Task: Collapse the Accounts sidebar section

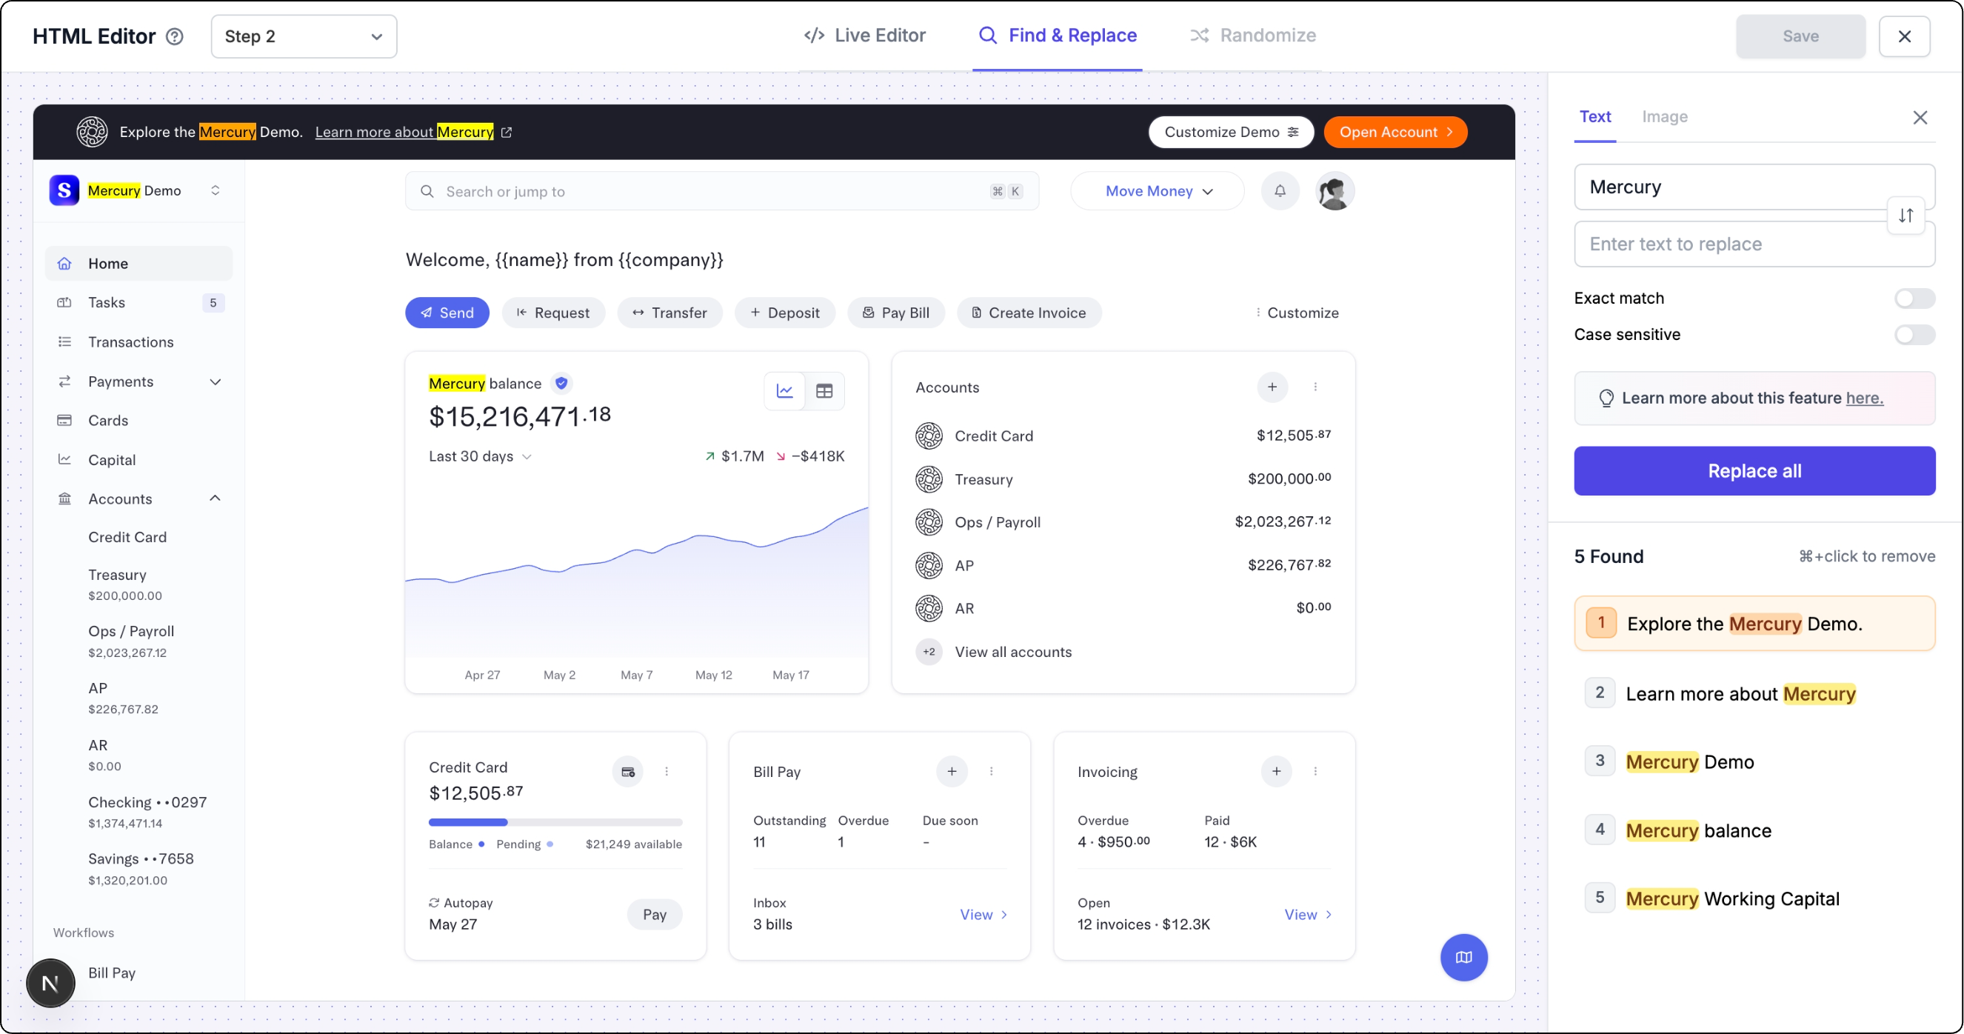Action: (215, 498)
